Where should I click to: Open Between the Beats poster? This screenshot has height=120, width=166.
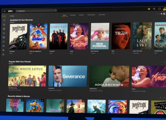tap(159, 107)
